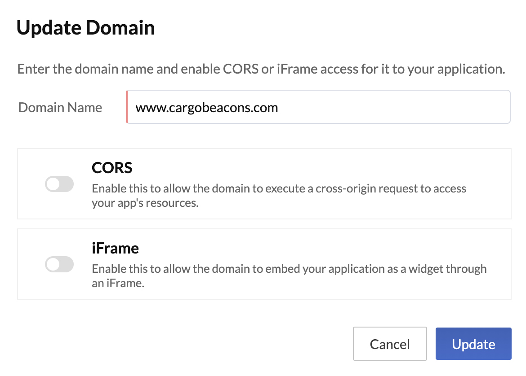526x376 pixels.
Task: Save changes with the Update button
Action: point(473,344)
